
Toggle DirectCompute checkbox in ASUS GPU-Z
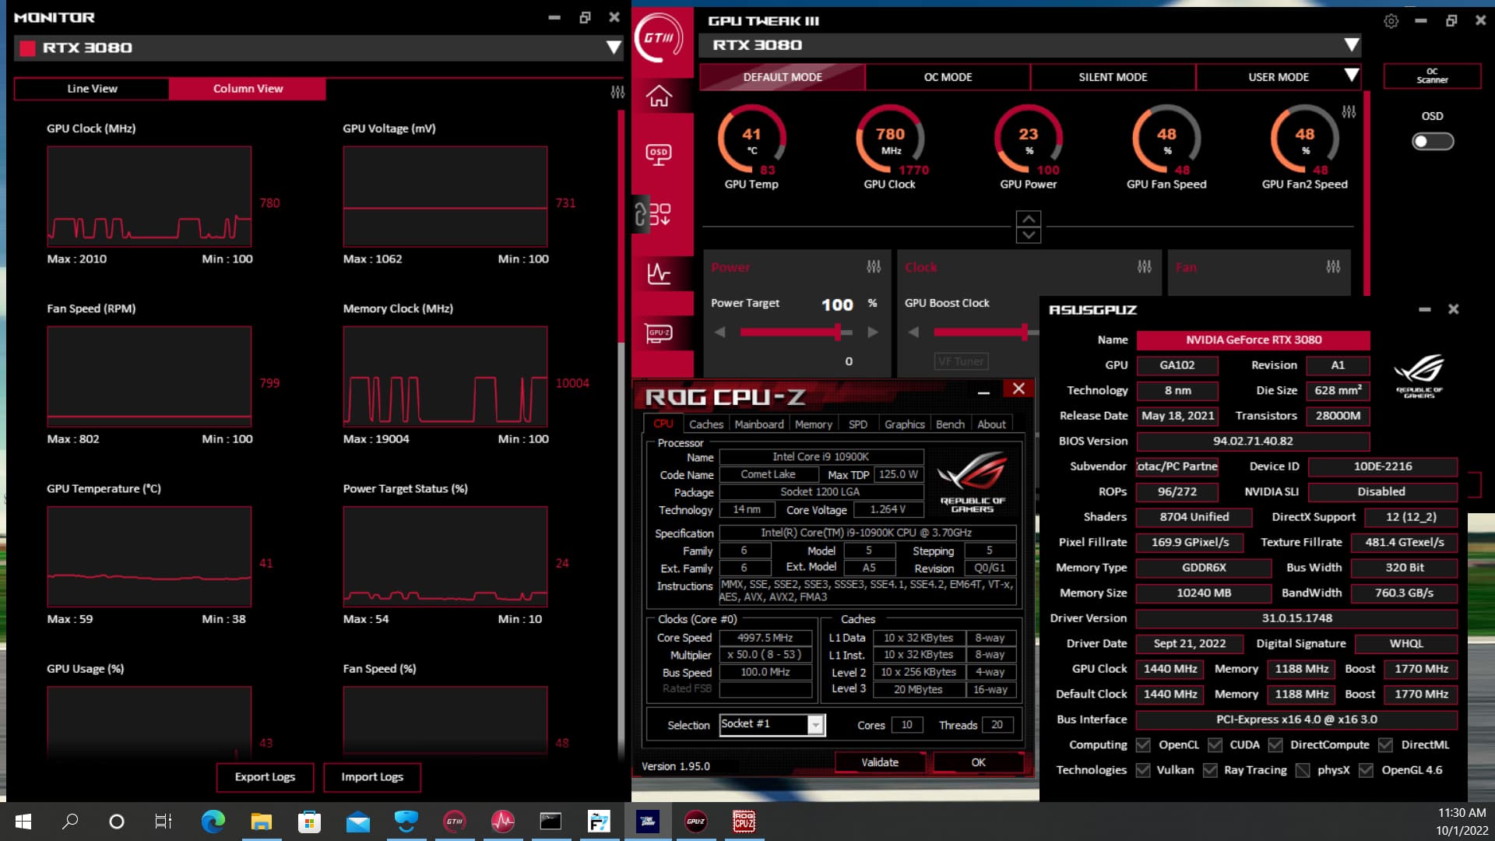coord(1275,745)
